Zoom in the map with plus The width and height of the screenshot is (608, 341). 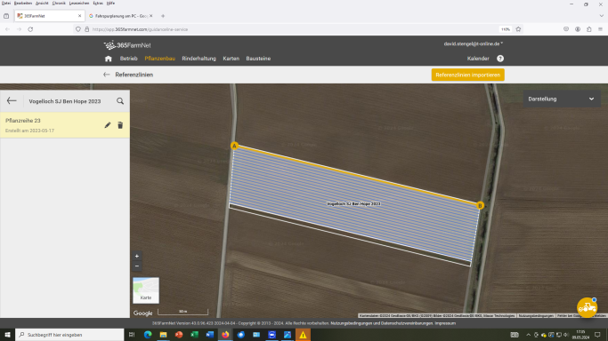[x=137, y=256]
